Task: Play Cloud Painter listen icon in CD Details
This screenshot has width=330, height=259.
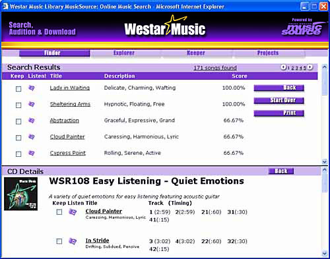Action: click(73, 212)
